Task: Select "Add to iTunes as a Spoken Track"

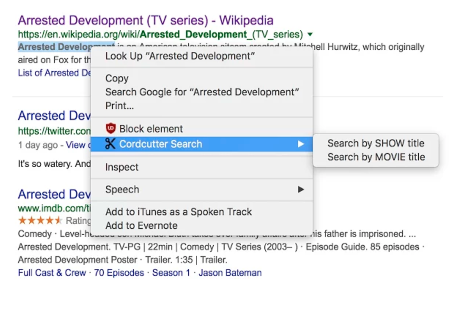Action: (x=179, y=212)
